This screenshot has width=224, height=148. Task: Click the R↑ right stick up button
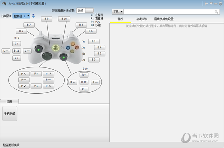pyautogui.click(x=84, y=75)
